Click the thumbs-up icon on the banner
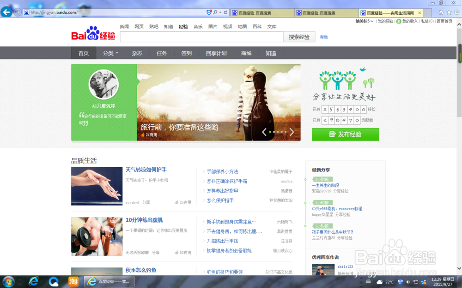Viewport: 462px width, 288px height. click(x=143, y=135)
